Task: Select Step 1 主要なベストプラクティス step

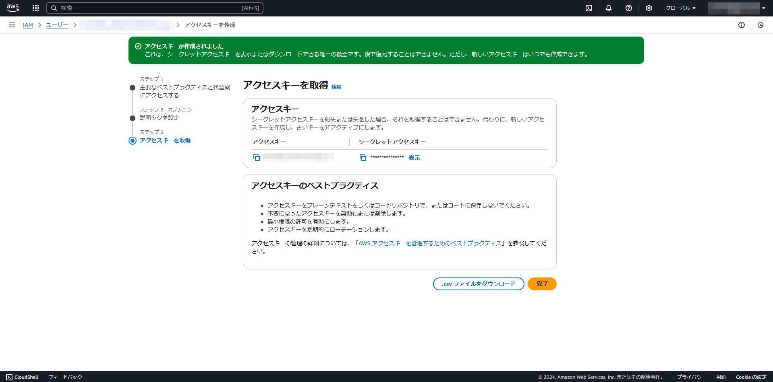Action: [x=185, y=91]
